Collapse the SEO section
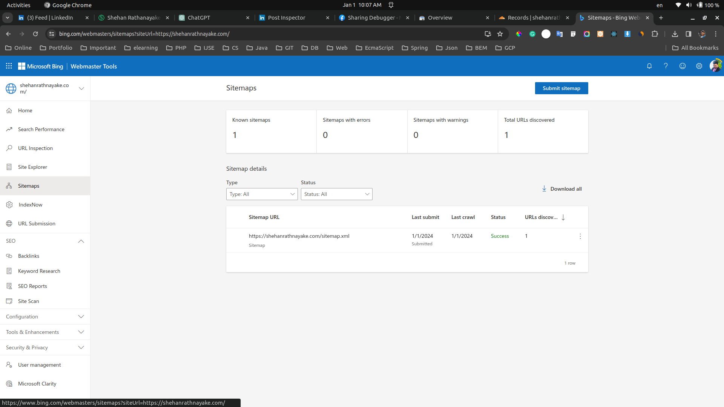The height and width of the screenshot is (407, 724). coord(81,241)
